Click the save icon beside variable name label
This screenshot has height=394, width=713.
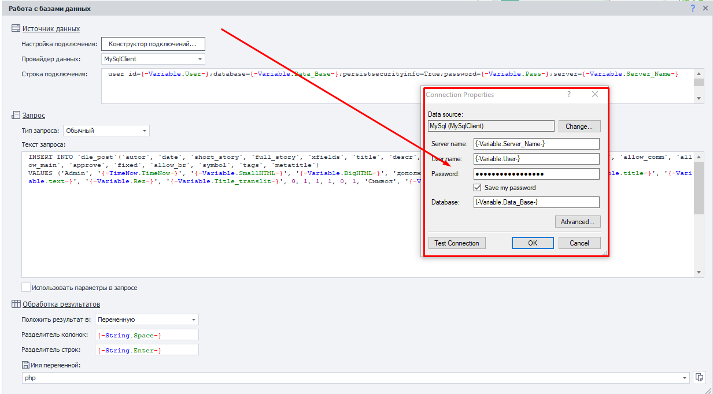[25, 365]
